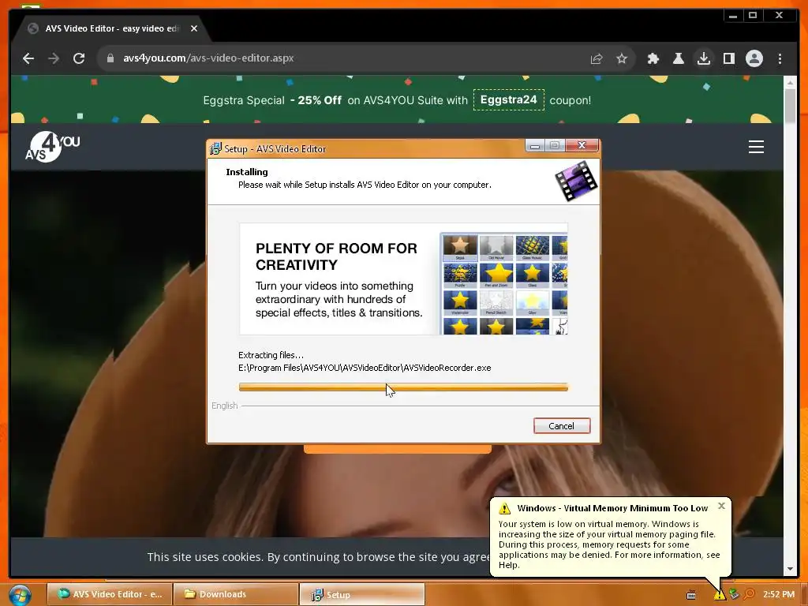Click the yellow warning icon in the balloon
This screenshot has width=808, height=606.
coord(504,509)
